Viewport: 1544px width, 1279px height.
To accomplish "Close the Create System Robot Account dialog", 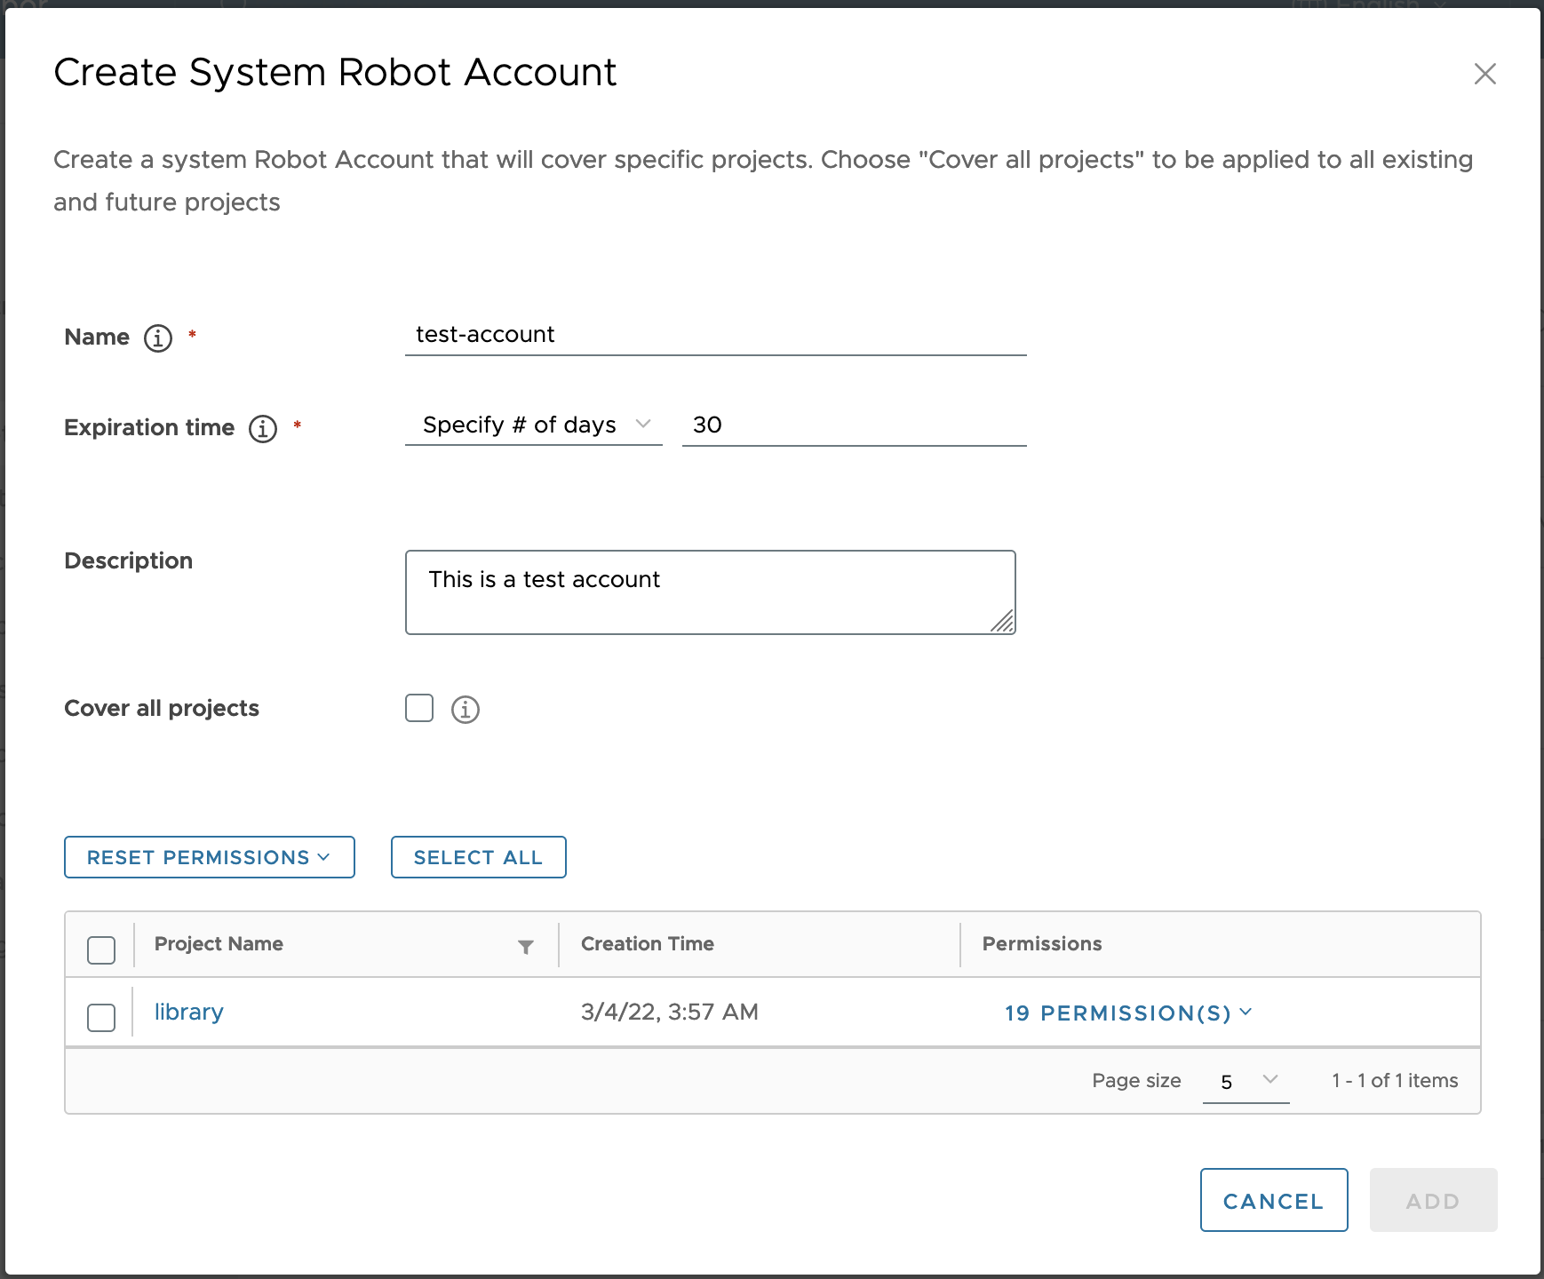I will click(x=1485, y=75).
